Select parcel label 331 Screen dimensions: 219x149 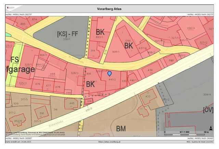point(131,72)
